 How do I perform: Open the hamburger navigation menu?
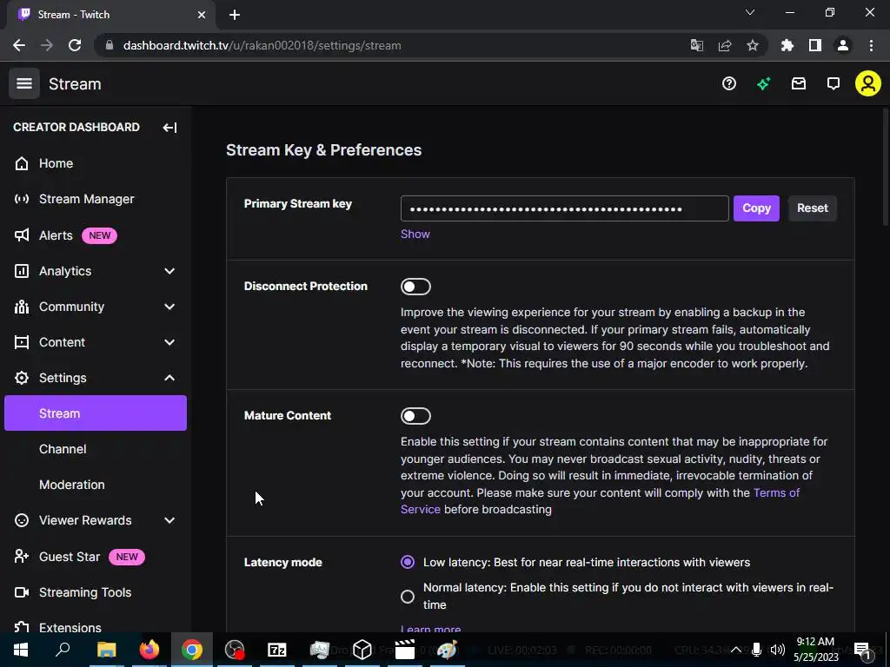pyautogui.click(x=23, y=83)
